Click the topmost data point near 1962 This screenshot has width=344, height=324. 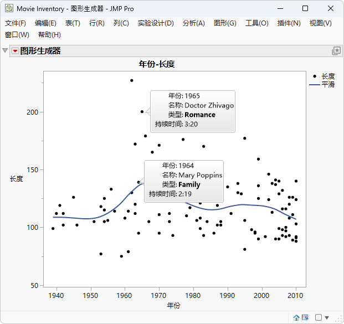pyautogui.click(x=132, y=80)
